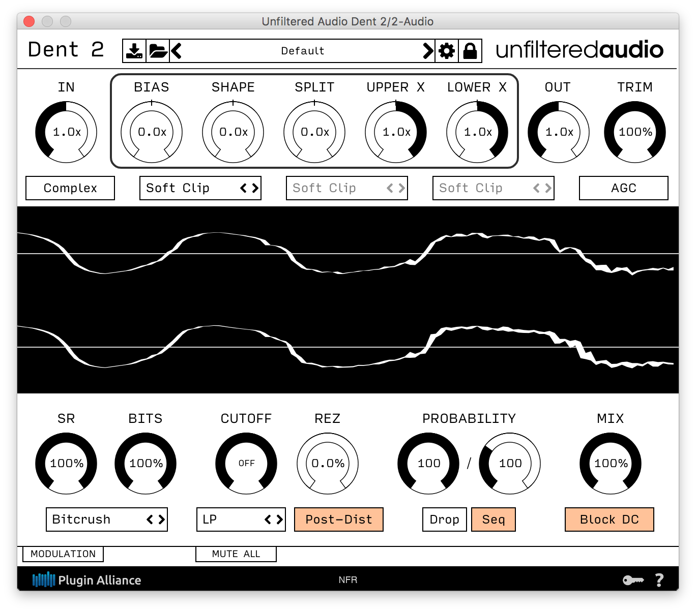This screenshot has height=612, width=696.
Task: Click the MIX knob
Action: (x=611, y=464)
